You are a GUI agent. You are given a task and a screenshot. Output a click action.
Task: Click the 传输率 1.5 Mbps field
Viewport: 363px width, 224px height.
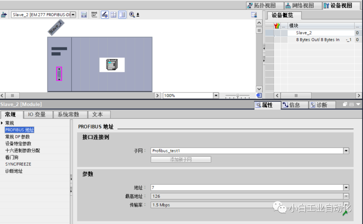[x=247, y=205]
